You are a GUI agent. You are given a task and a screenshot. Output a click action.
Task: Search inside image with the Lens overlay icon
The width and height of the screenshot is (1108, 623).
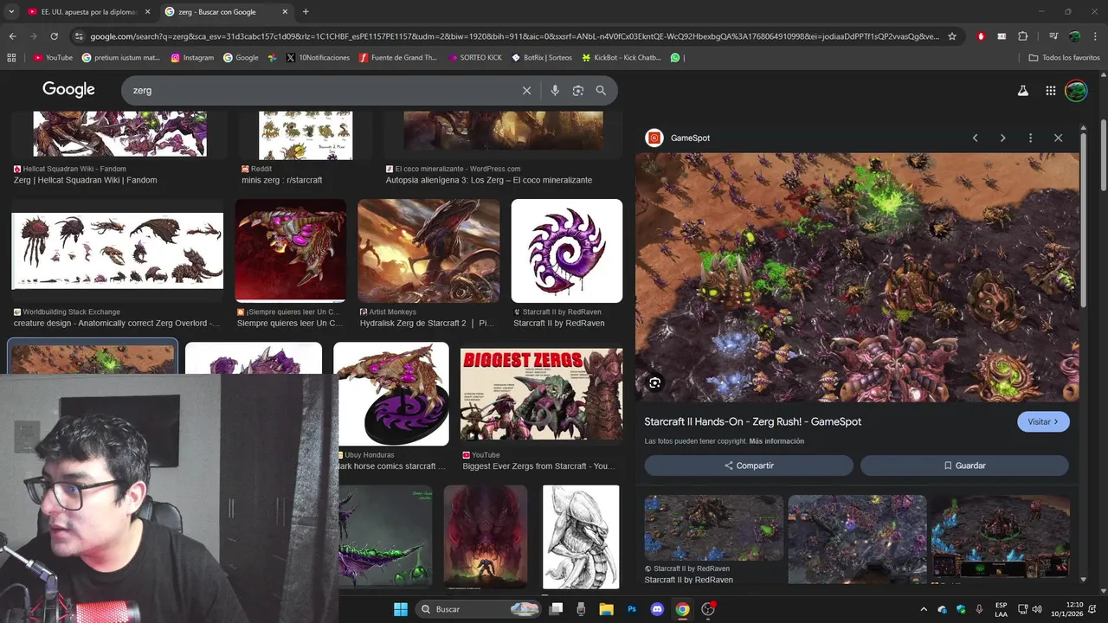(655, 382)
